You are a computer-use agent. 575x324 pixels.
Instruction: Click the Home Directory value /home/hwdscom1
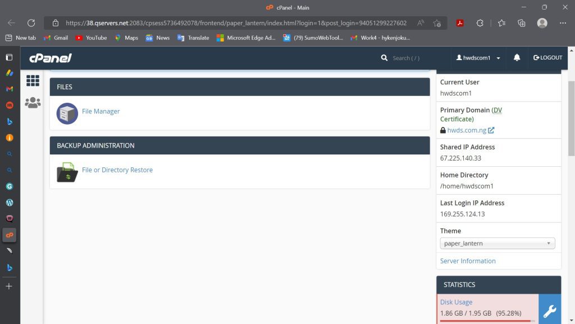click(467, 186)
